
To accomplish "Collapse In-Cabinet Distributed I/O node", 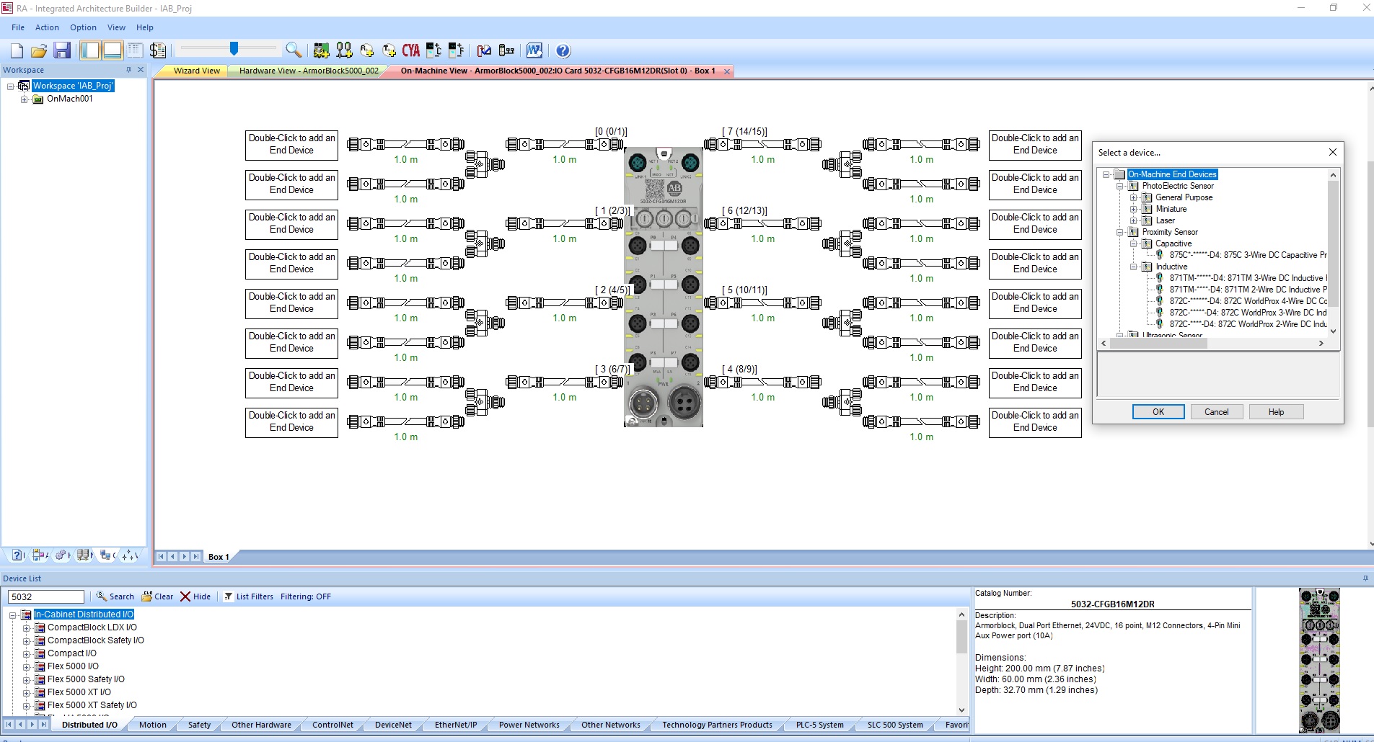I will click(x=12, y=615).
